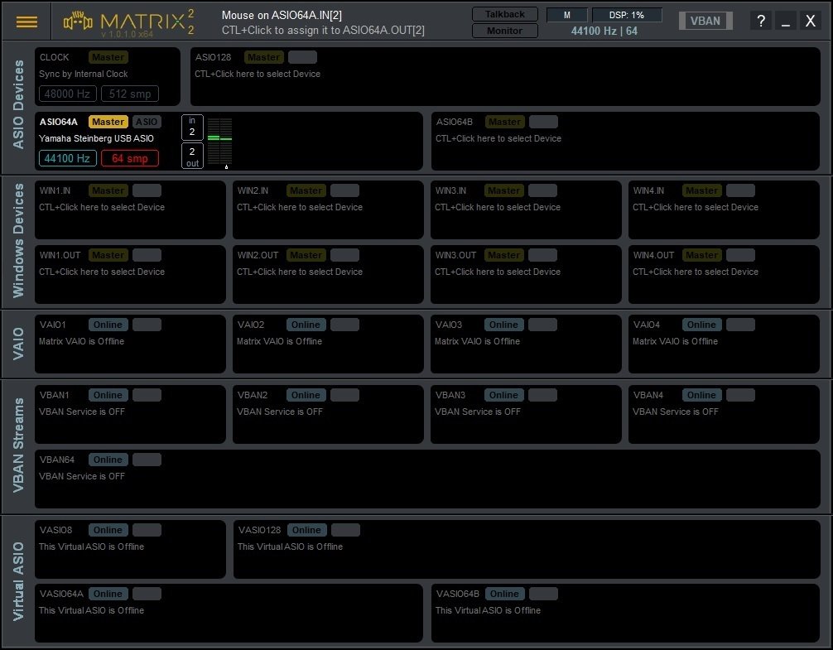Viewport: 833px width, 650px height.
Task: Toggle Master on WIN2.OUT
Action: [306, 255]
